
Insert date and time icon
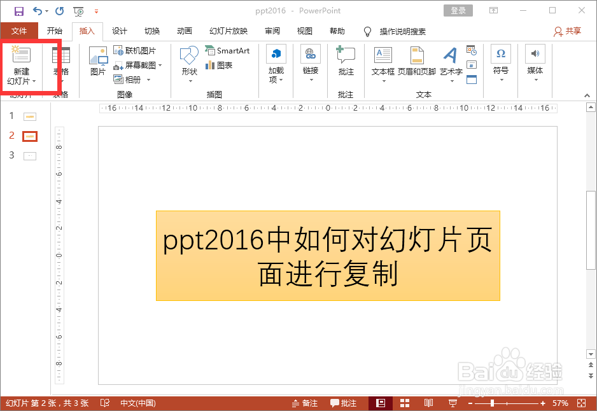tap(472, 50)
